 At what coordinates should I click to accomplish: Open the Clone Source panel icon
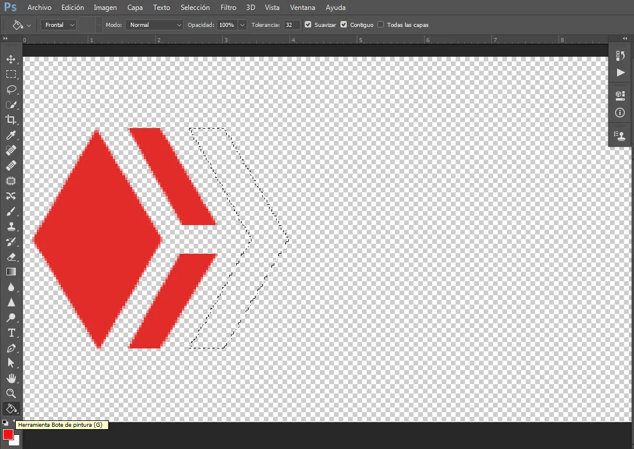[x=620, y=136]
